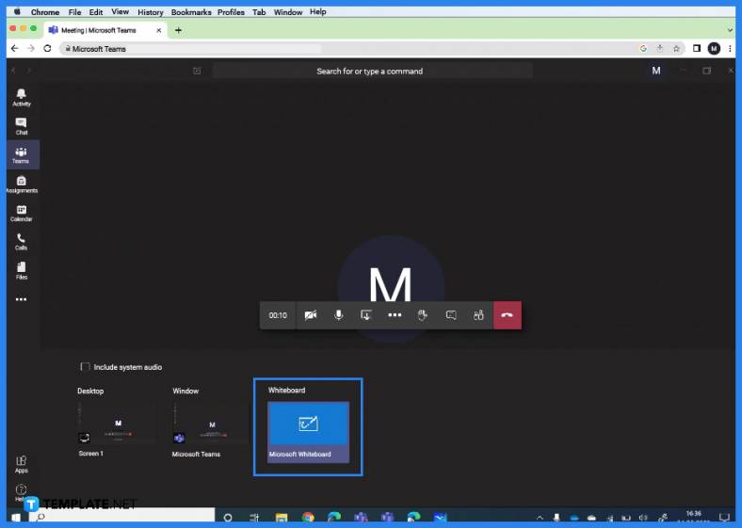
Task: Click the Teams search command box
Action: click(x=373, y=71)
